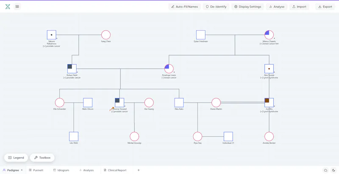This screenshot has width=339, height=174.
Task: Select Alex Suzuki's square symbol
Action: [x=269, y=69]
